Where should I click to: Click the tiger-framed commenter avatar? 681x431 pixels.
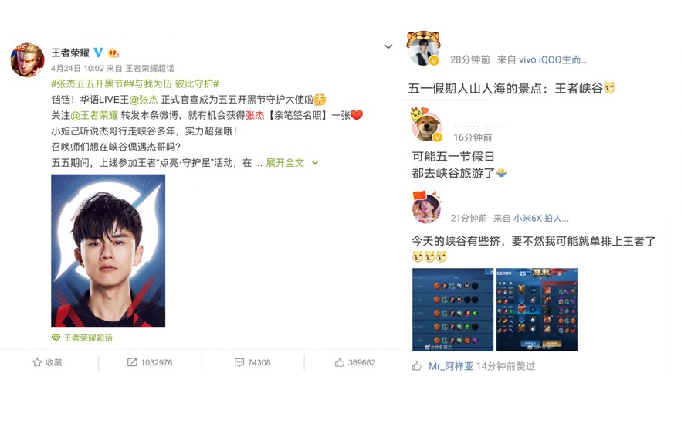tap(423, 48)
